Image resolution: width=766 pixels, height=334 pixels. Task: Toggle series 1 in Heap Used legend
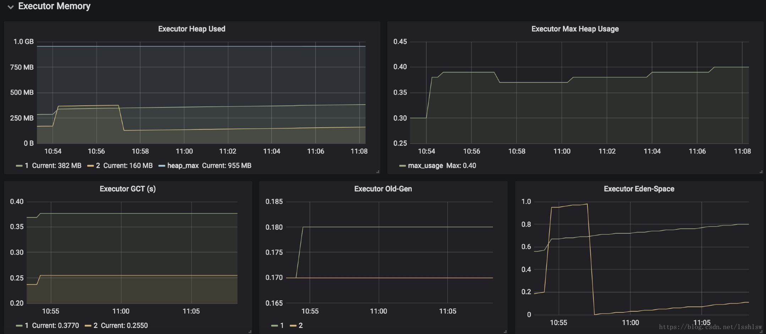(x=27, y=166)
